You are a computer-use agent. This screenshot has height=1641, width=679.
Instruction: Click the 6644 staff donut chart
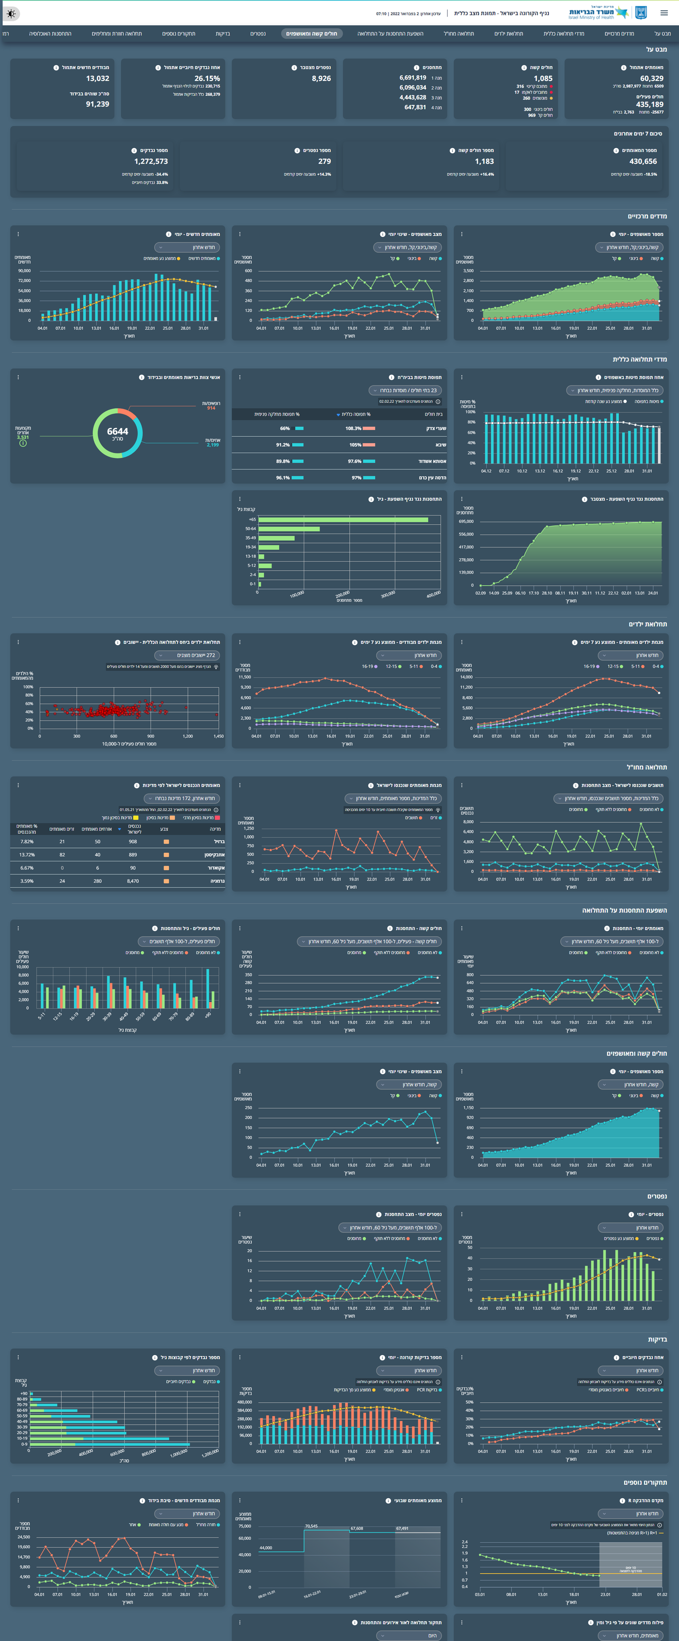[118, 433]
